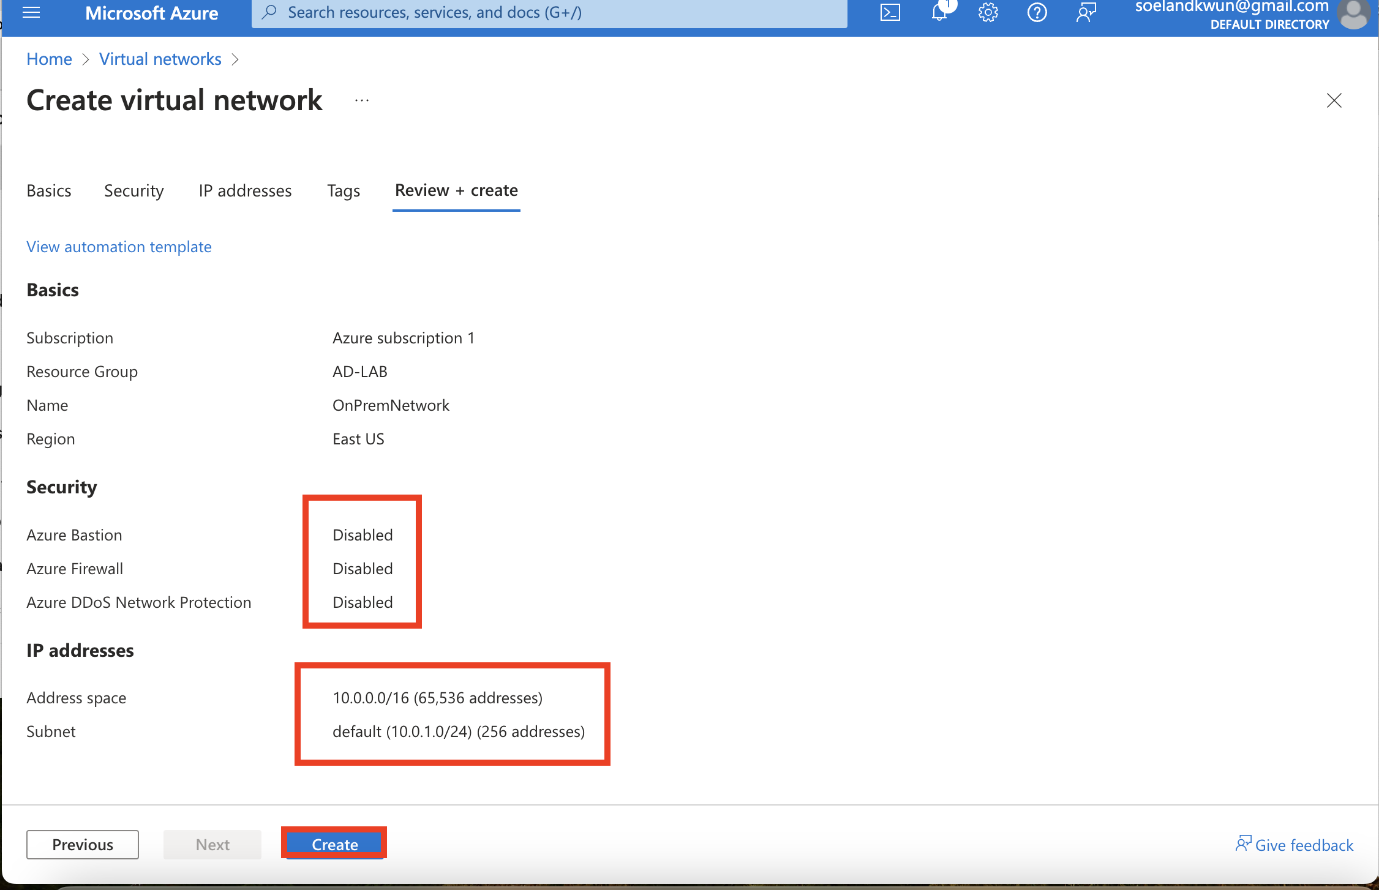Launch Cloud Shell from top bar
The width and height of the screenshot is (1379, 890).
tap(890, 12)
